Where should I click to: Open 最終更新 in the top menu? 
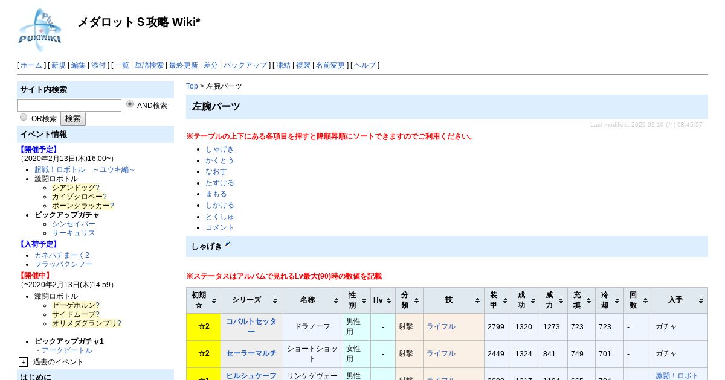point(184,65)
